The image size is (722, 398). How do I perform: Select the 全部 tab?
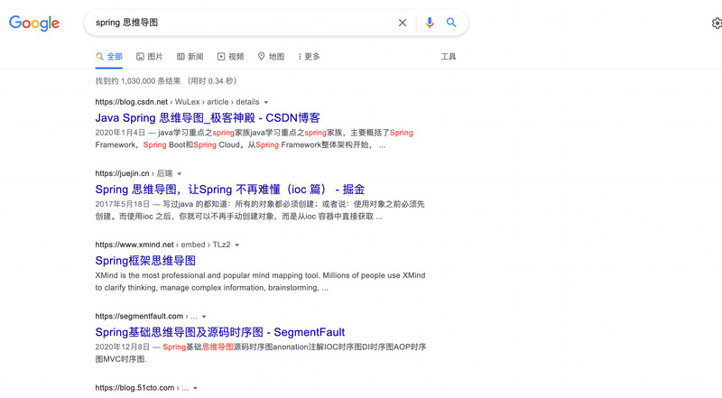tap(109, 57)
